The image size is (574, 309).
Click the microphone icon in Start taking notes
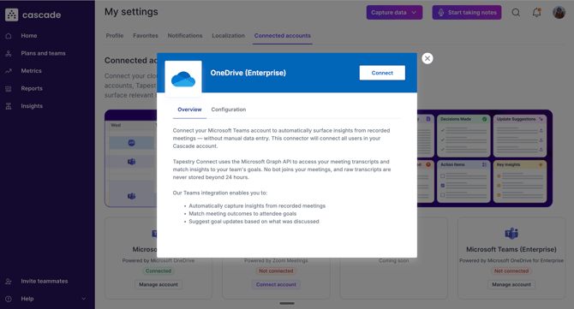click(440, 13)
